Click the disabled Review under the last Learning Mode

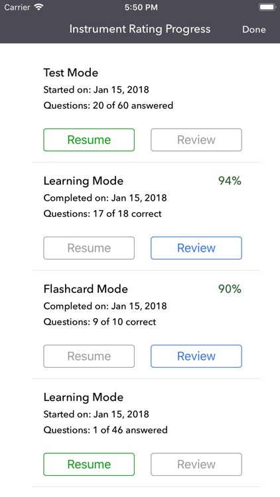point(196,465)
